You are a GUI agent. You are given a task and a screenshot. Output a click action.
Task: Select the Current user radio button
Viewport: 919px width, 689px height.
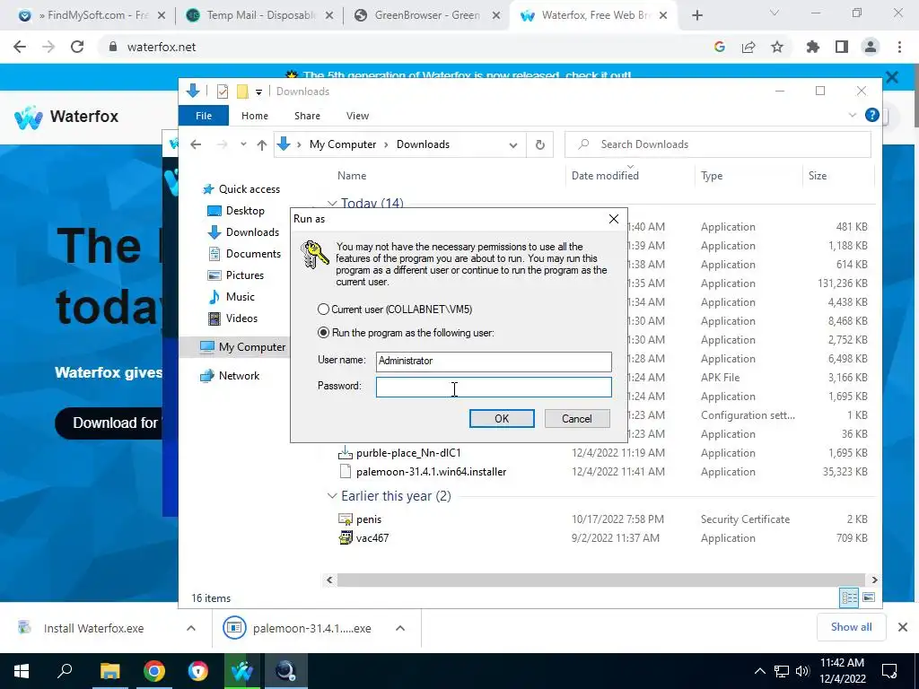click(x=323, y=310)
